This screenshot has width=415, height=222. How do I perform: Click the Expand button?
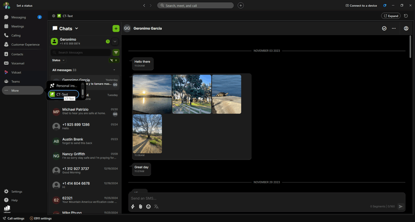pyautogui.click(x=391, y=16)
